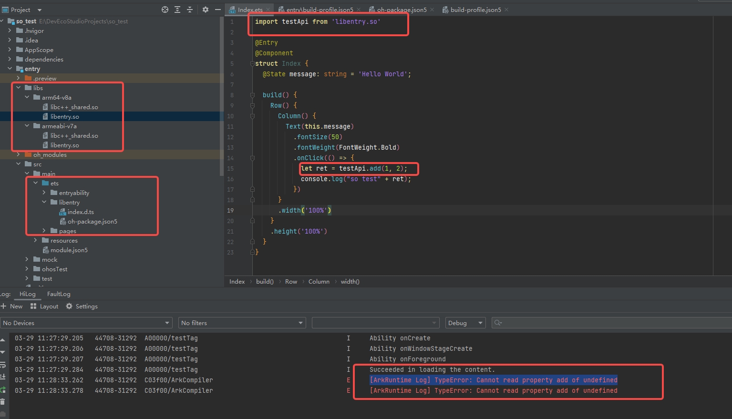Expand the .hvigor folder
732x419 pixels.
tap(10, 31)
